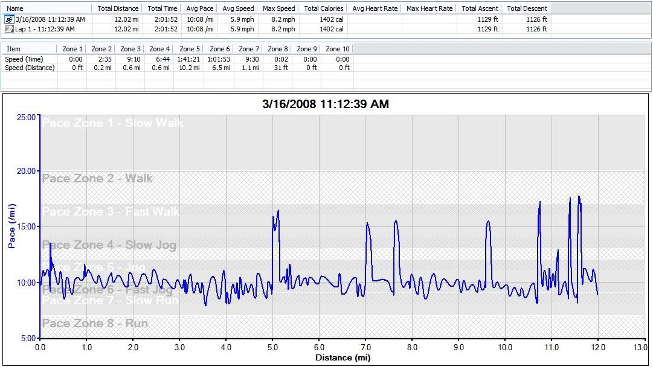Click the Total Time column header

tap(162, 8)
